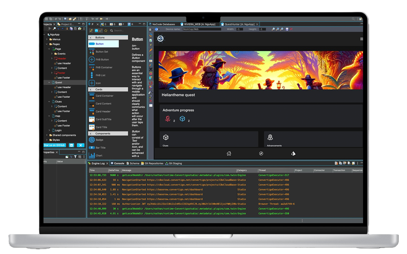Open the palette Search field magnifier icon
407x254 pixels.
tap(111, 30)
